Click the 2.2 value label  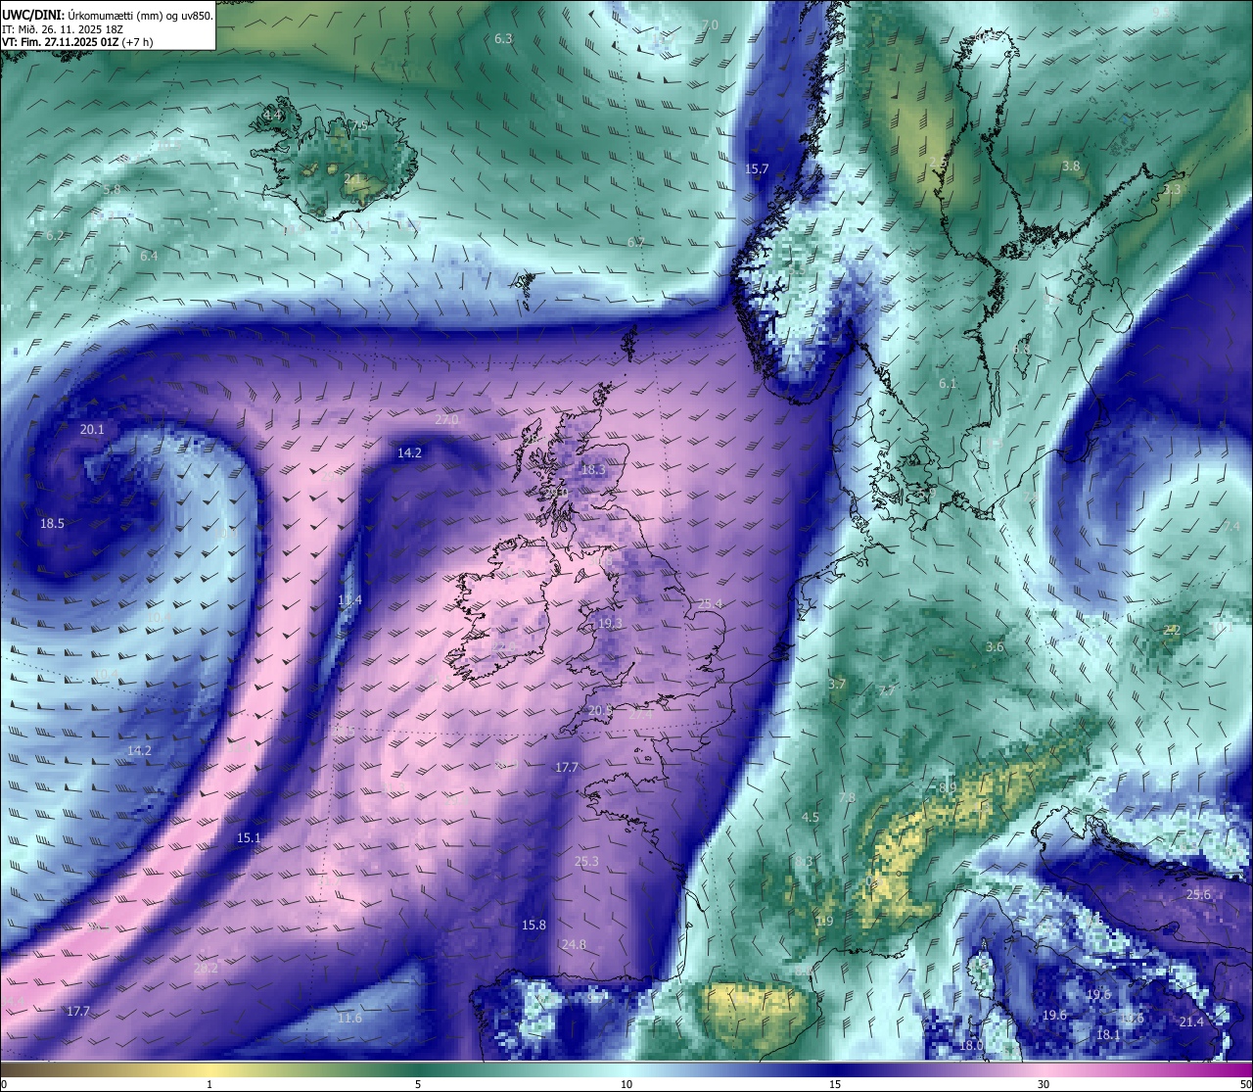coord(1172,630)
